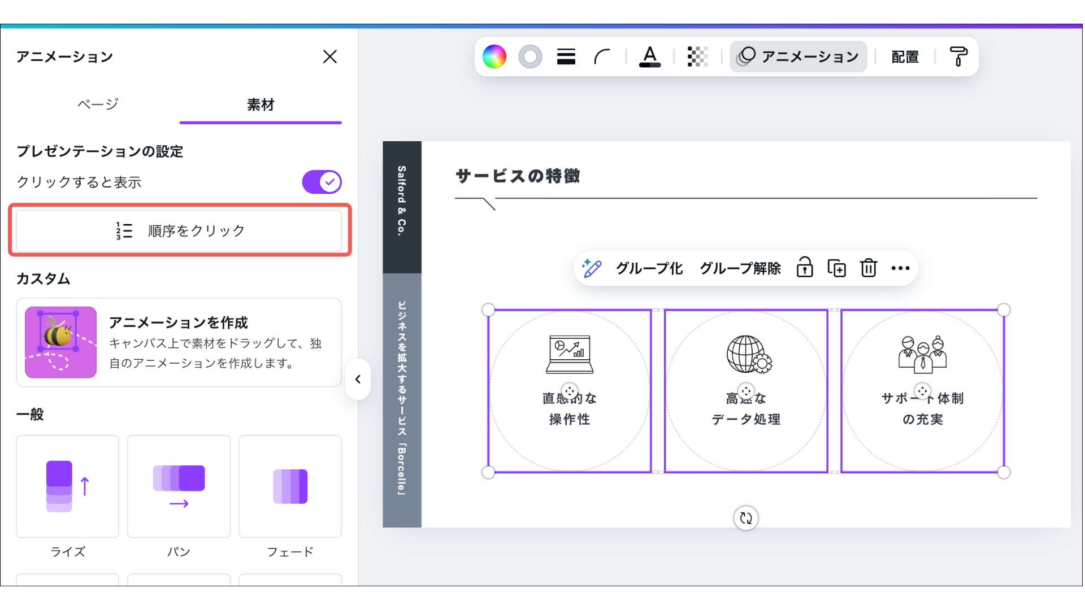Screen dimensions: 1085x610
Task: Open the rainbow color picker swatch
Action: coord(494,56)
